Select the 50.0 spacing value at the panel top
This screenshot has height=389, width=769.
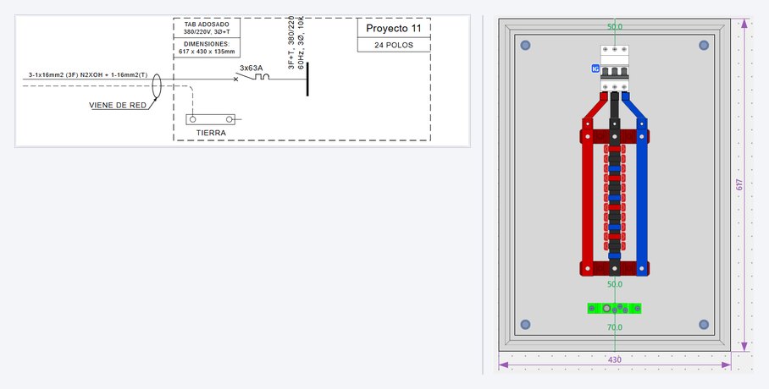pos(615,27)
